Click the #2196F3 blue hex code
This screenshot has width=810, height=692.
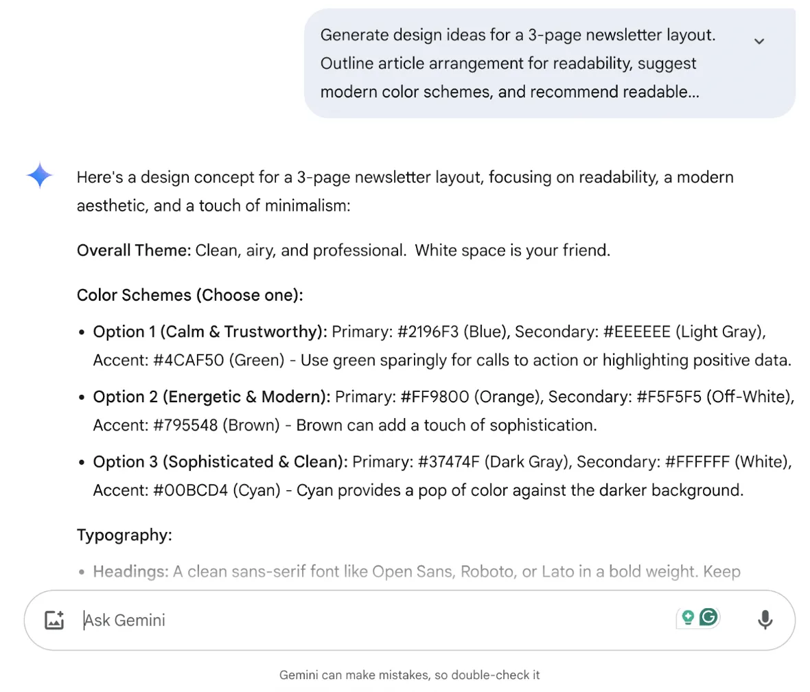[x=428, y=332]
